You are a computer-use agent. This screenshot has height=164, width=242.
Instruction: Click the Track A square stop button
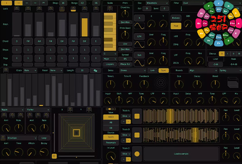pyautogui.click(x=137, y=116)
